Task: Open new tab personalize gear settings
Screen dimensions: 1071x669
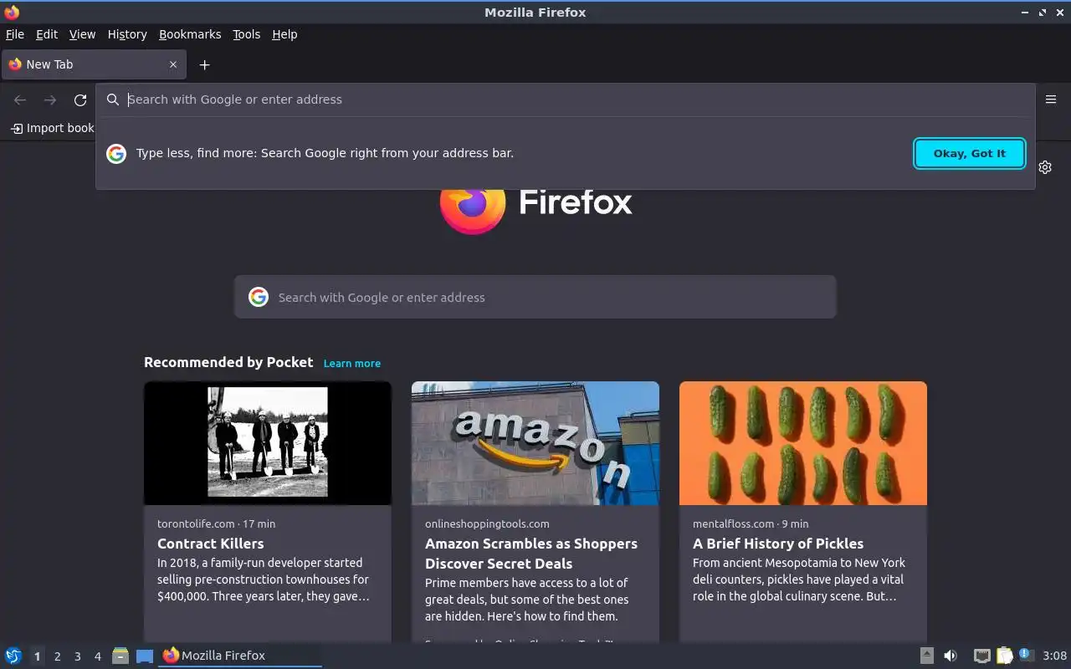Action: click(x=1045, y=167)
